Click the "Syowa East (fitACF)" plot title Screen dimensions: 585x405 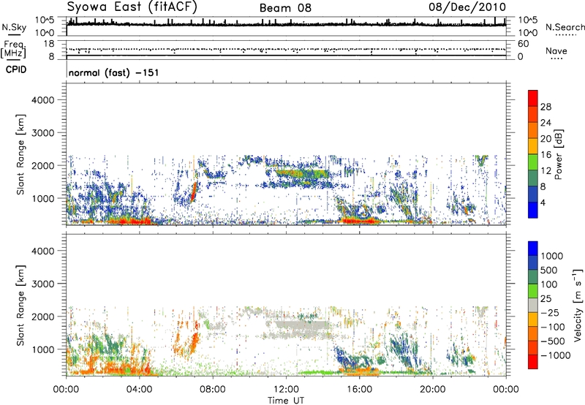[132, 7]
